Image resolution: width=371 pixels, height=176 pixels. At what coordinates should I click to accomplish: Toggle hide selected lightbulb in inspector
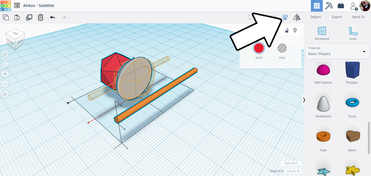(295, 30)
